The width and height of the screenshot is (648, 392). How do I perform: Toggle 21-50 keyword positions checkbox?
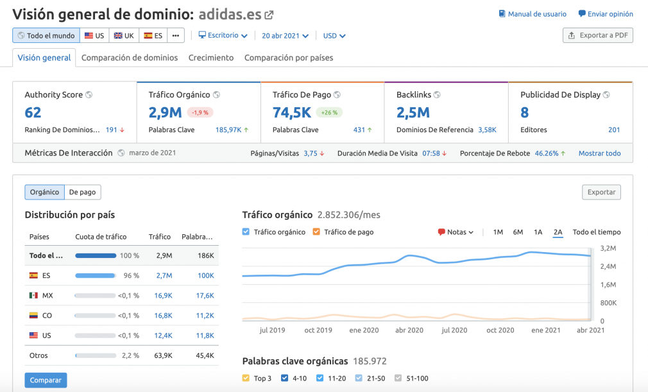[359, 378]
